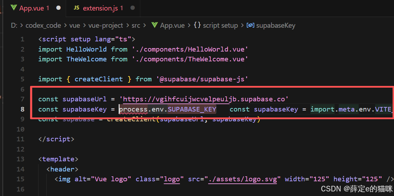Click the JS icon on extension.js tab
Image resolution: width=394 pixels, height=196 pixels.
click(x=76, y=8)
